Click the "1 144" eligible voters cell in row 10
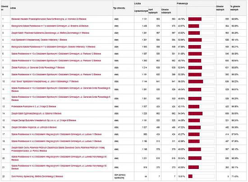 [145, 82]
